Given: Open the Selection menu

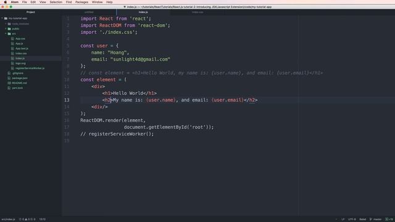Looking at the screenshot, I should click(x=56, y=2).
